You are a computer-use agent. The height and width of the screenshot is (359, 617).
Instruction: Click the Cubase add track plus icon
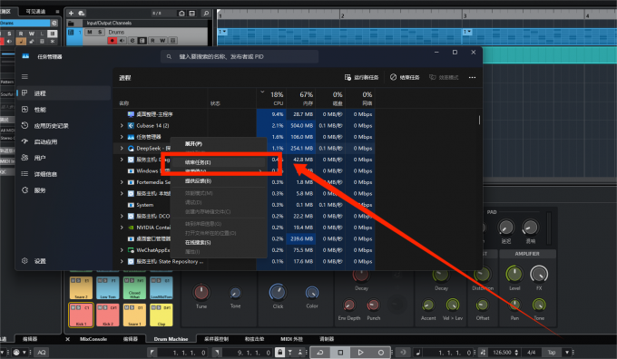click(x=71, y=13)
